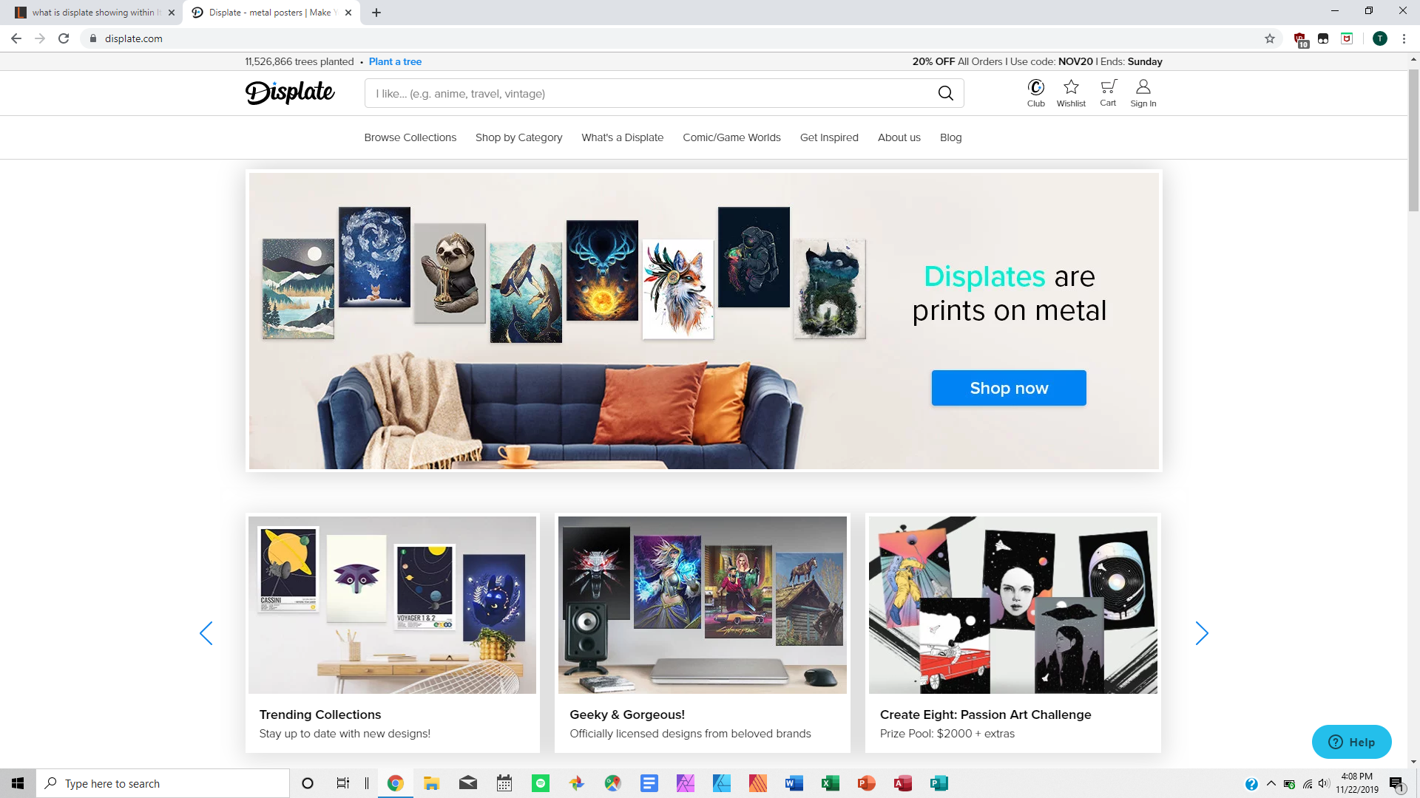Open Shop by Category menu
The width and height of the screenshot is (1420, 798).
pos(518,137)
